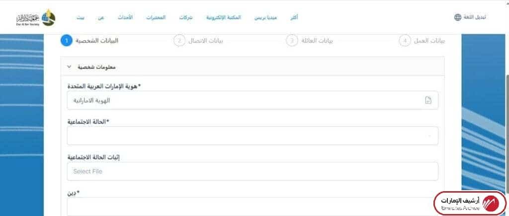Collapse the معلومات شخصية section chevron

pyautogui.click(x=69, y=66)
